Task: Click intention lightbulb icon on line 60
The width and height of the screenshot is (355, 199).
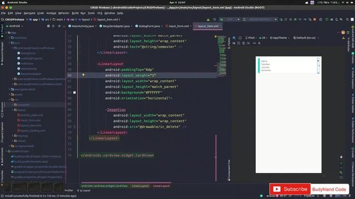Action: pyautogui.click(x=83, y=75)
